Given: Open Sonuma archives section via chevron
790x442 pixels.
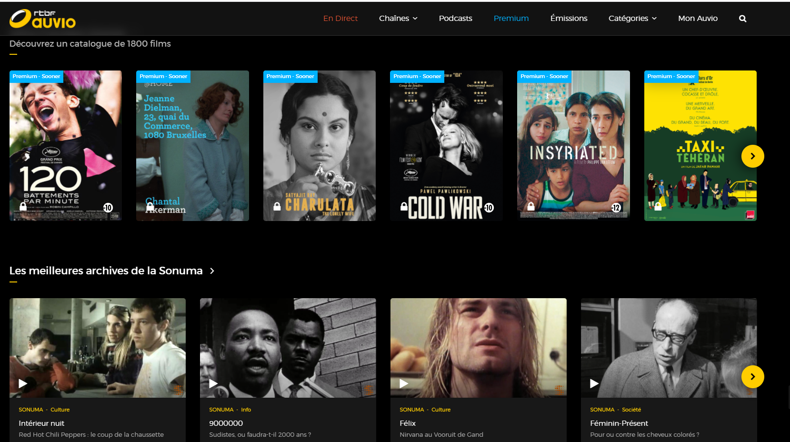Looking at the screenshot, I should [x=212, y=271].
